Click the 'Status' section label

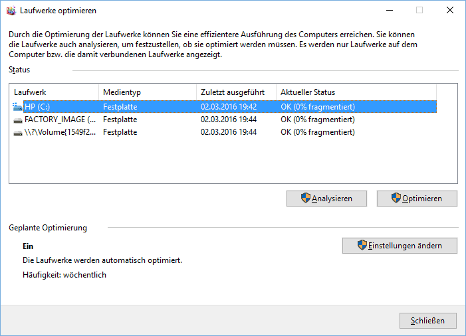click(19, 70)
